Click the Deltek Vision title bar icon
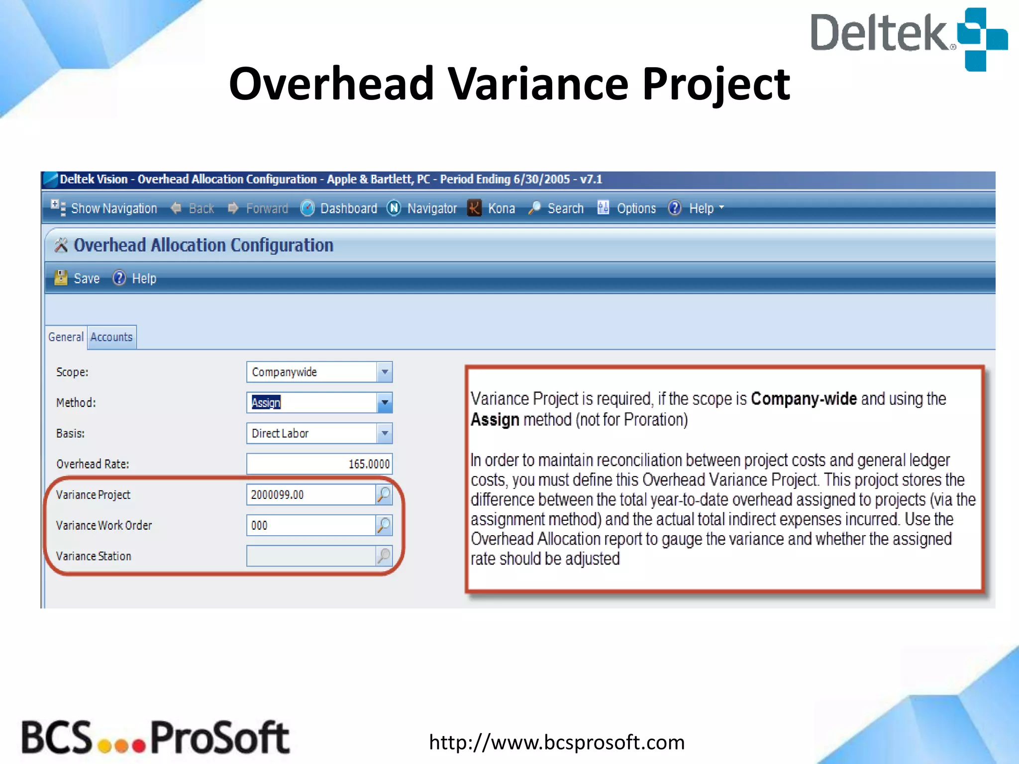Viewport: 1019px width, 764px height. (50, 179)
